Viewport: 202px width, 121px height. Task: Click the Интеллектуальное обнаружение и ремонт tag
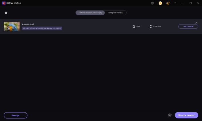42,28
